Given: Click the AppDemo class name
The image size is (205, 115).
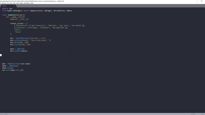Looking at the screenshot, I should 12,15.
